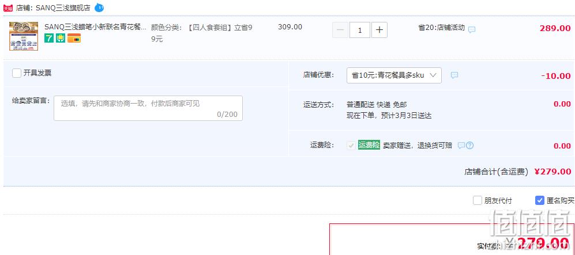Decrease quantity with the minus button
Viewport: 575px width, 255px height.
pyautogui.click(x=340, y=30)
